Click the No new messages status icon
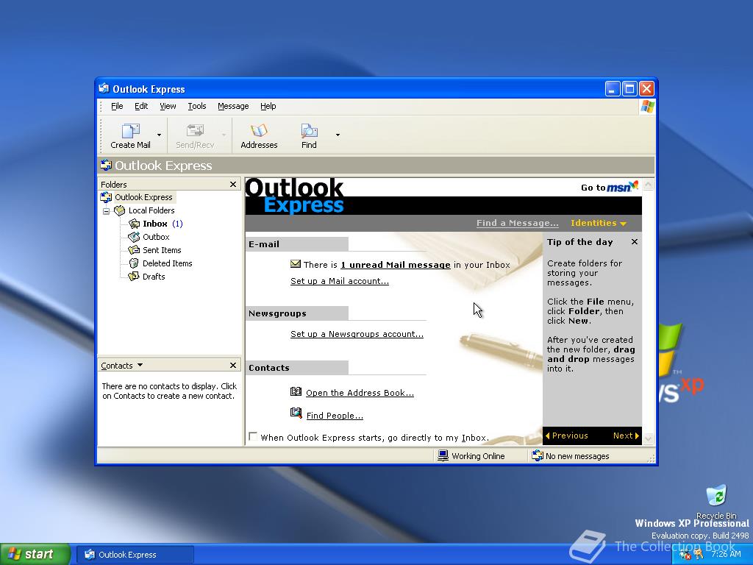This screenshot has width=753, height=565. (x=538, y=455)
